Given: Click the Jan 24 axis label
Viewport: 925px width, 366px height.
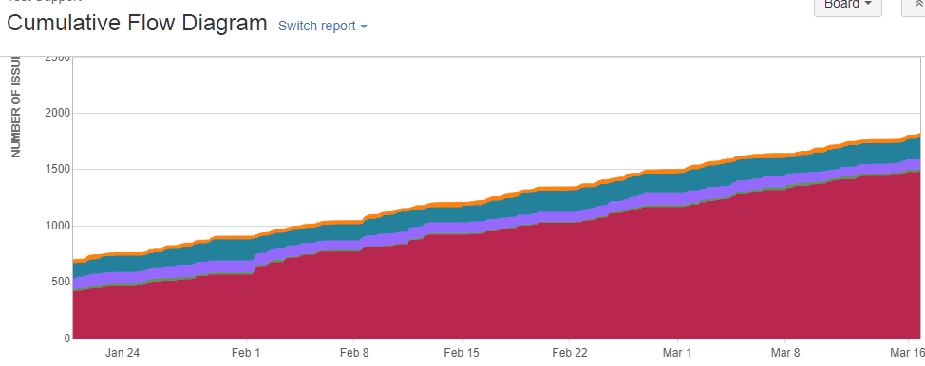Looking at the screenshot, I should tap(123, 353).
